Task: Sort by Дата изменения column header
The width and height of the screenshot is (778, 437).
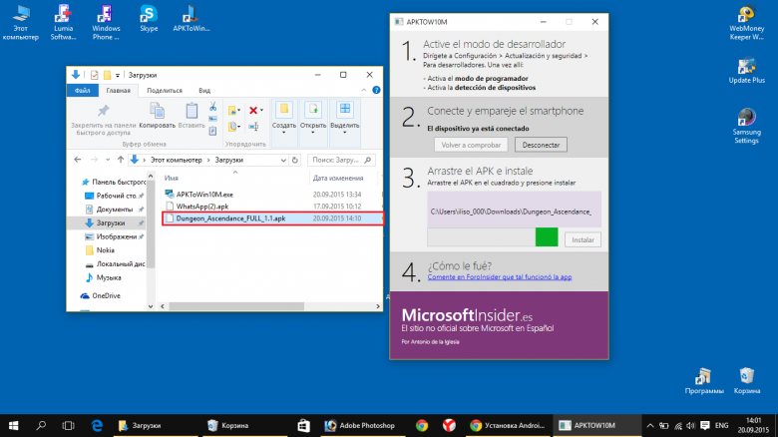Action: (x=338, y=178)
